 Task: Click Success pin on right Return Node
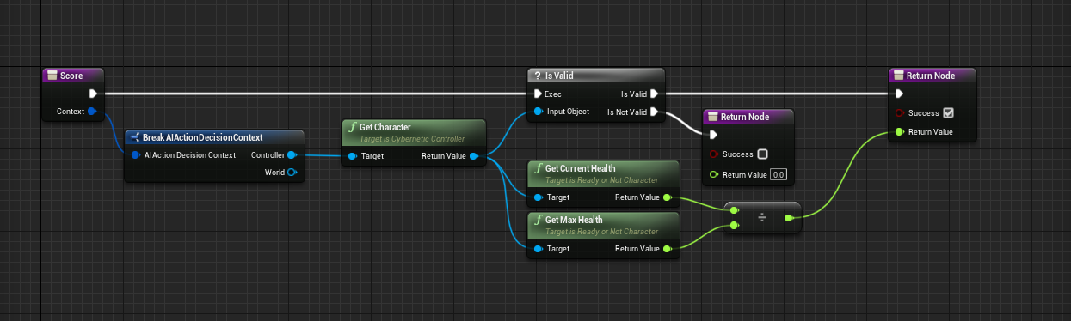[900, 112]
